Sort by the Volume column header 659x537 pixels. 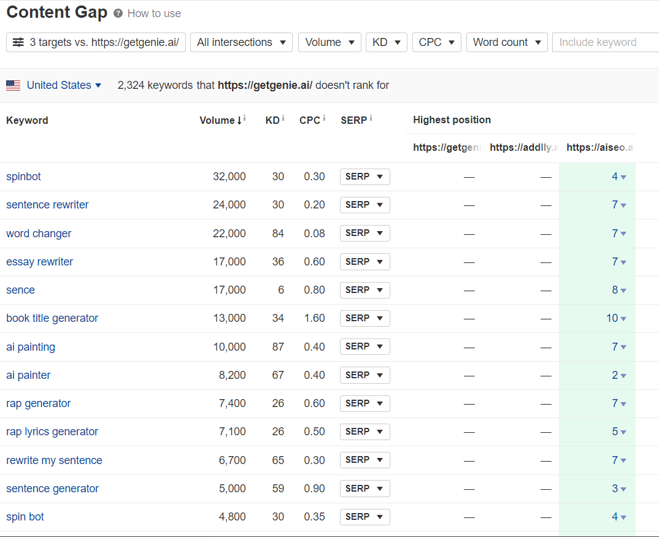point(220,121)
